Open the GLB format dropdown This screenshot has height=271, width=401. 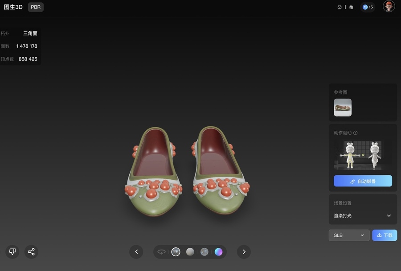click(349, 235)
